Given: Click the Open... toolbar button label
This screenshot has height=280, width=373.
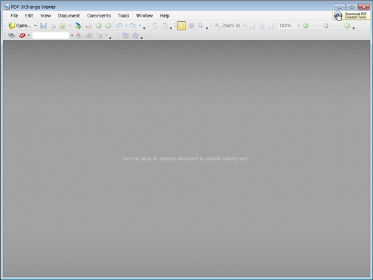Looking at the screenshot, I should [x=24, y=26].
